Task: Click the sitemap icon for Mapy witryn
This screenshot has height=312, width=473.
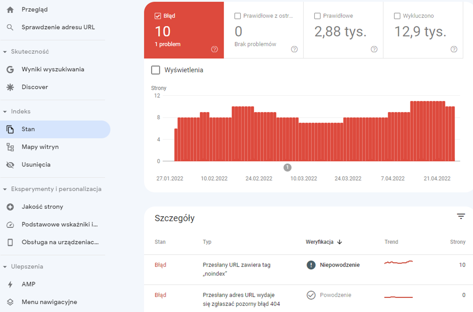Action: click(10, 147)
